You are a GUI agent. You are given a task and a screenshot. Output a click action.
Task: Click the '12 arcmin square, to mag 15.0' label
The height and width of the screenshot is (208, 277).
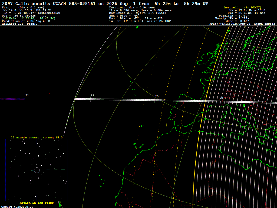[x=37, y=137]
